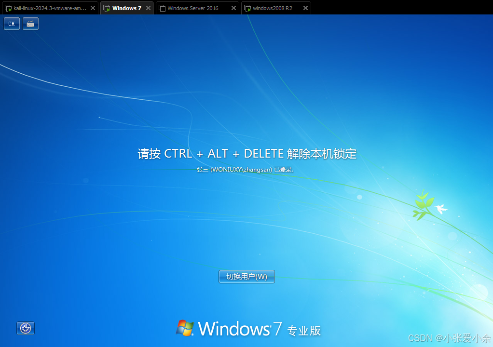Click the windows2008 R2 tab's VM icon
The image size is (493, 347).
pos(248,8)
